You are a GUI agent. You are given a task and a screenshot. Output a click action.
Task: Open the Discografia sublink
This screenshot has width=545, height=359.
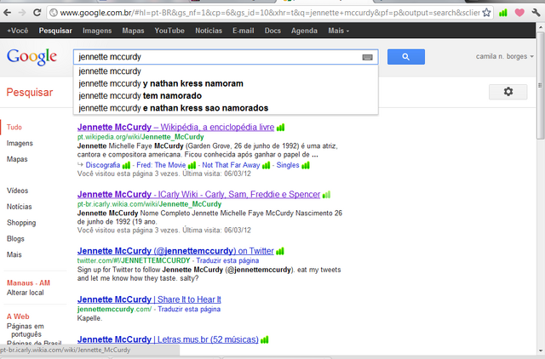(103, 165)
